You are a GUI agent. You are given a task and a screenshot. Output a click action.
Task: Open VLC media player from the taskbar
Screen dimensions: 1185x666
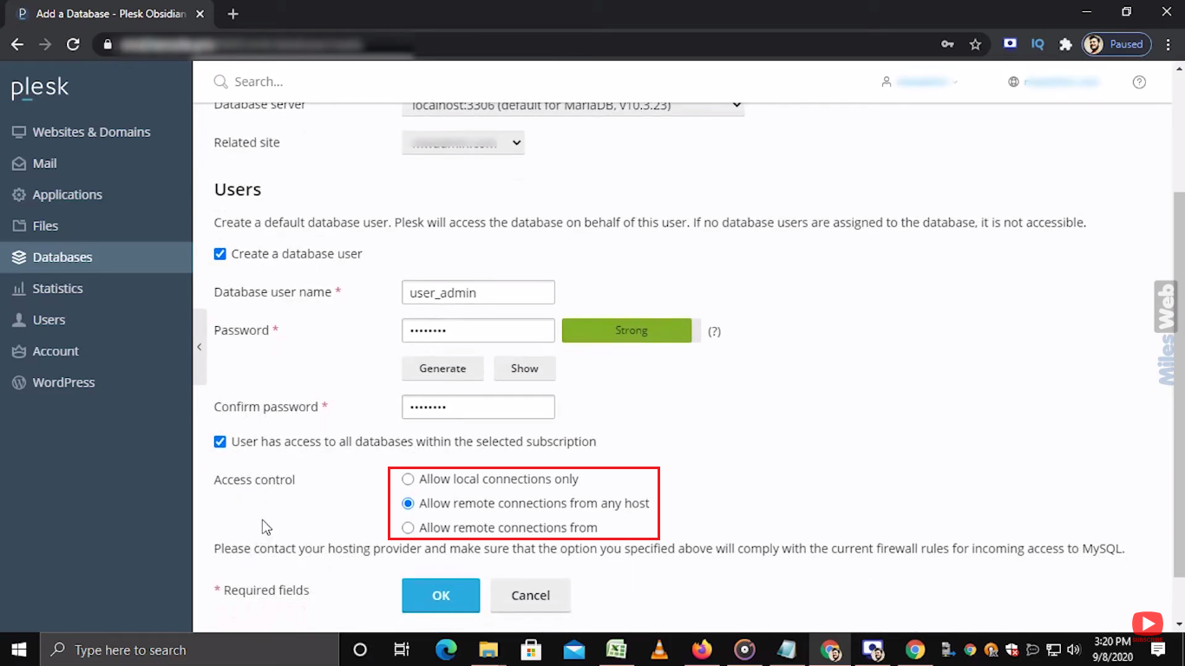click(659, 650)
